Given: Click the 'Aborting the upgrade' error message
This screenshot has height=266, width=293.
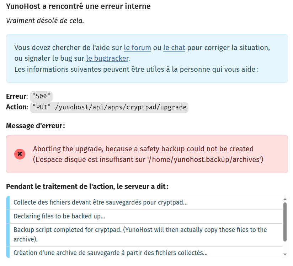Looking at the screenshot, I should coord(148,154).
